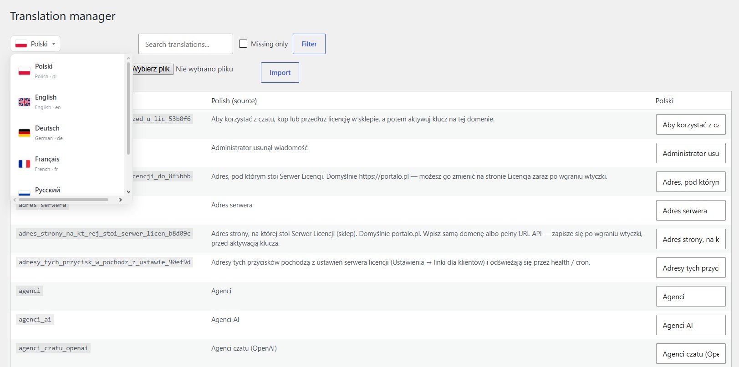
Task: Click the Russian flag icon beside Русский
Action: pyautogui.click(x=24, y=193)
